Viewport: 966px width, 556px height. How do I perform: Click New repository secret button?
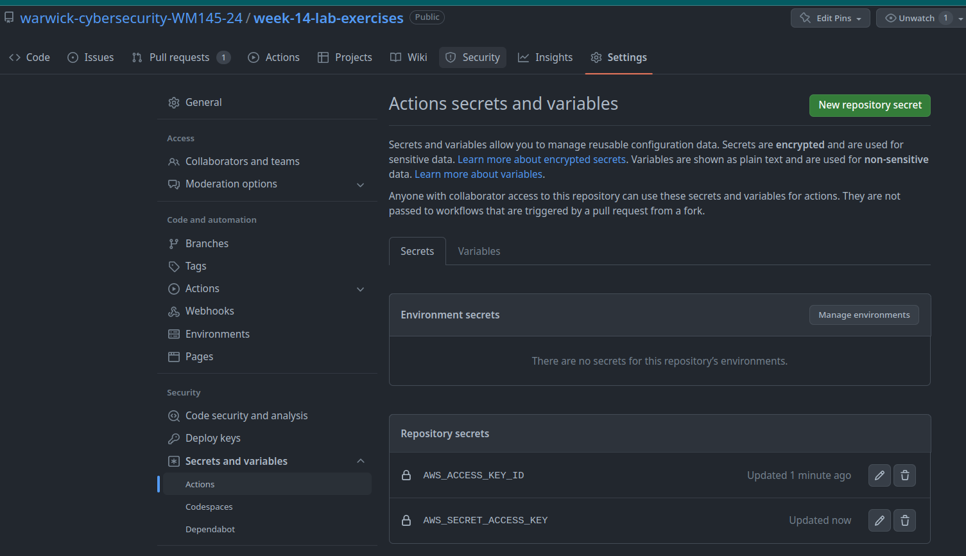tap(870, 105)
